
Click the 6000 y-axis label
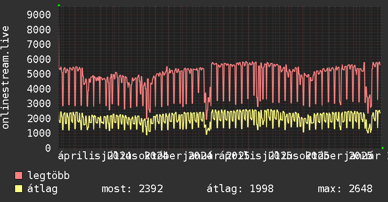(x=39, y=59)
